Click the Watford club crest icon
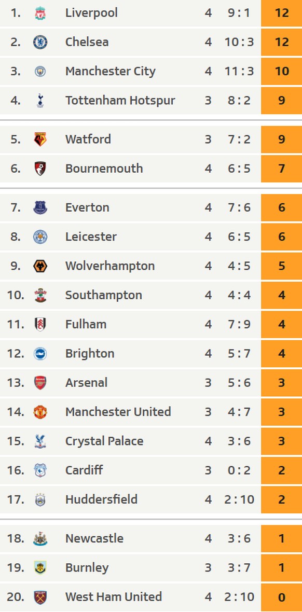This screenshot has width=302, height=612. tap(40, 140)
